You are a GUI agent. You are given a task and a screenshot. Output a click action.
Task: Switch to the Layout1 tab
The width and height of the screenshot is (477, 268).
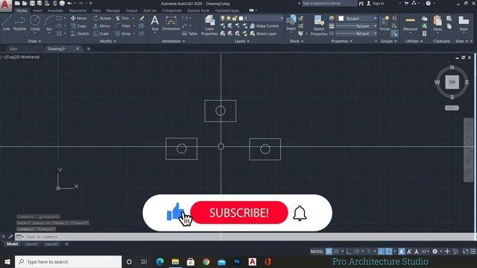coord(31,244)
